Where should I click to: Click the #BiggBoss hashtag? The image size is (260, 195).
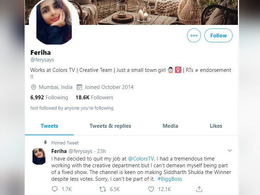(170, 179)
